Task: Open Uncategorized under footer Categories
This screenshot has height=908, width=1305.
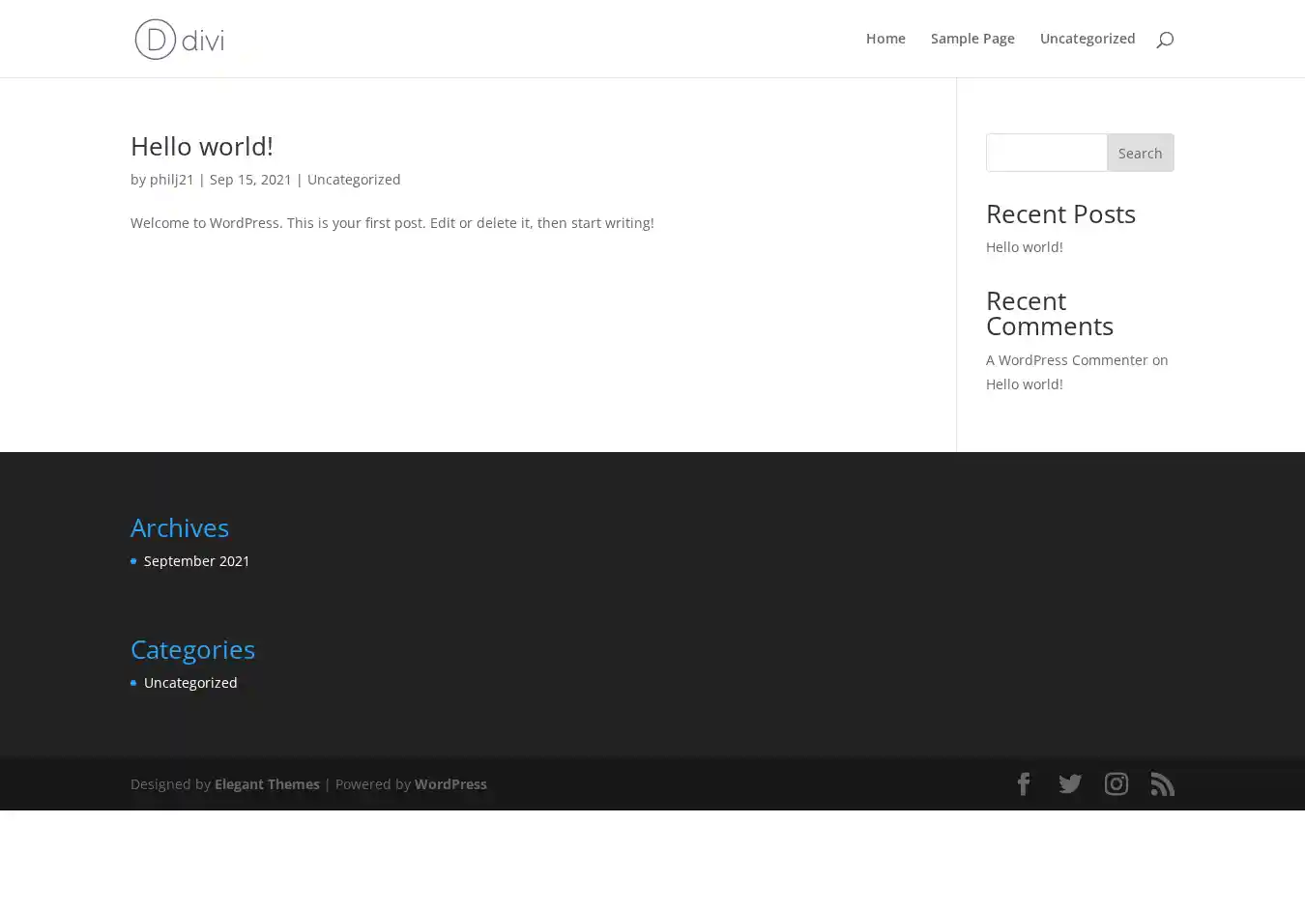Action: [190, 683]
